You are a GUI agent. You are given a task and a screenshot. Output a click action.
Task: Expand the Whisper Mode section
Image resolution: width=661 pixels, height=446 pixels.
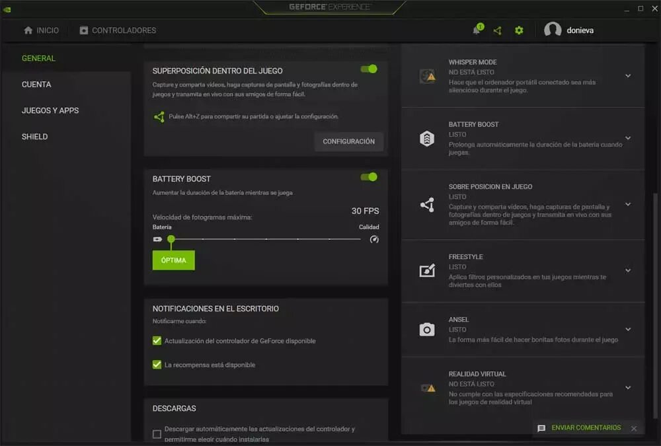click(x=628, y=76)
